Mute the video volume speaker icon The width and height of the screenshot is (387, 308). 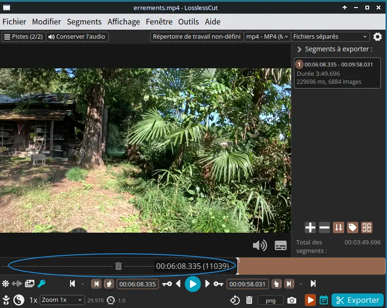click(260, 245)
